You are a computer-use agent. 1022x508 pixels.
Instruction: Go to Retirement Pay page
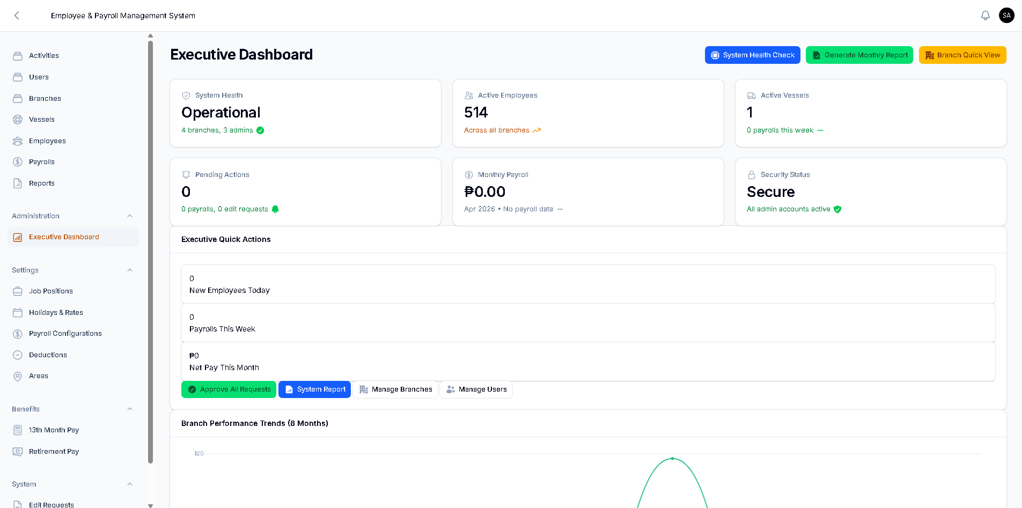click(73, 452)
